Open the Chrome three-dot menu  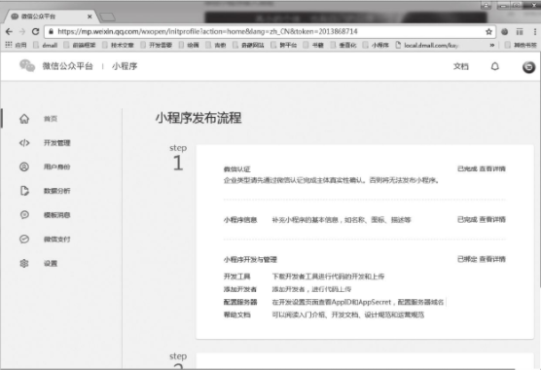pyautogui.click(x=535, y=32)
